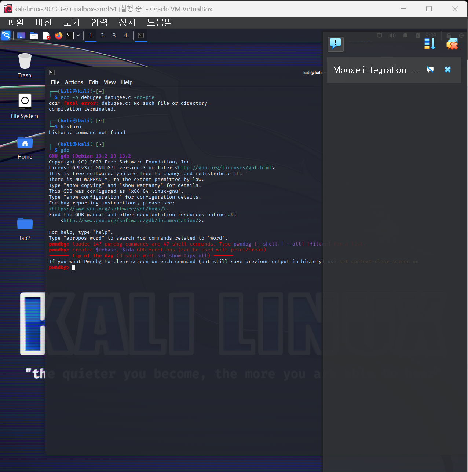Click the gnu.org/licenses/gpl.html link
This screenshot has height=472, width=468.
[225, 168]
